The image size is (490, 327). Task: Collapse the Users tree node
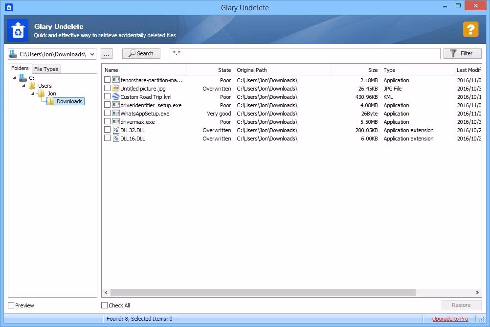23,86
